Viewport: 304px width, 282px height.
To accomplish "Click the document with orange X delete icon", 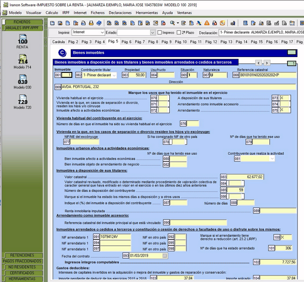I will click(76, 23).
